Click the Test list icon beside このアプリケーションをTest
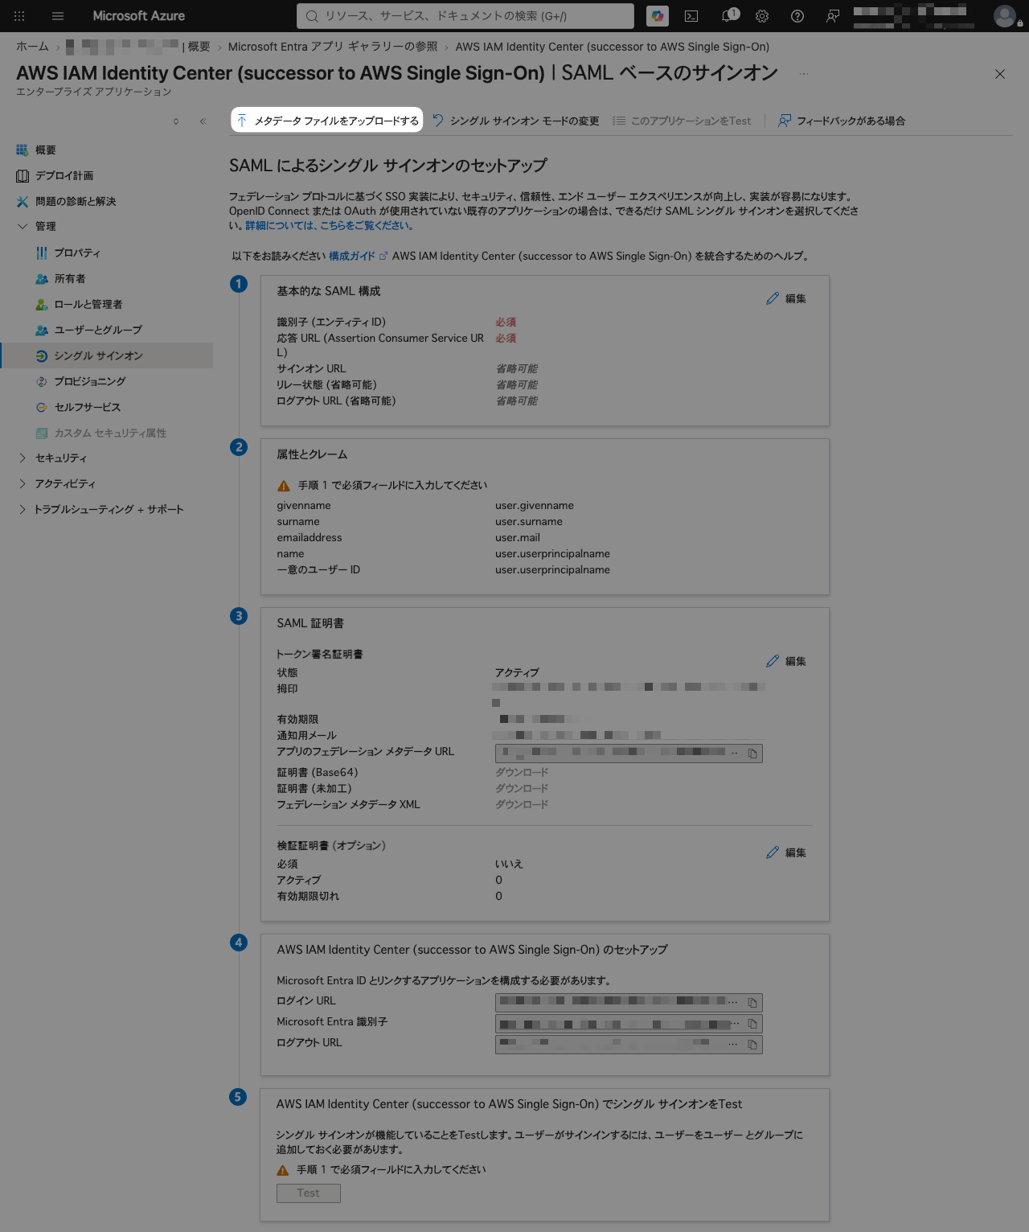The width and height of the screenshot is (1029, 1232). (x=619, y=121)
